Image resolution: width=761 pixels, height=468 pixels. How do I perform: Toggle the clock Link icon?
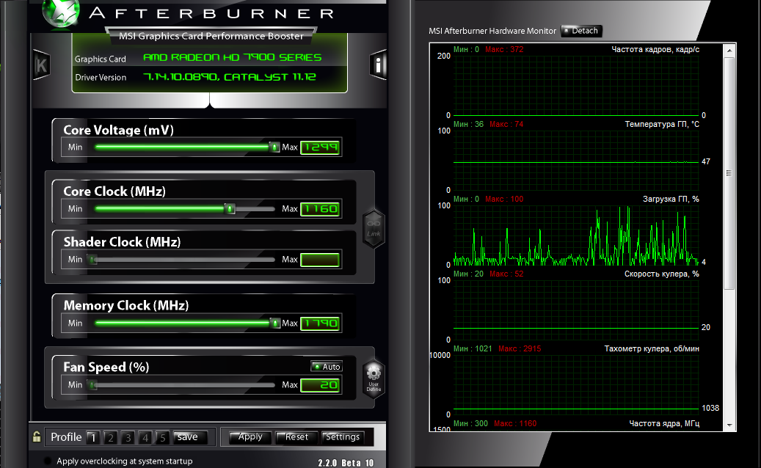pyautogui.click(x=374, y=228)
